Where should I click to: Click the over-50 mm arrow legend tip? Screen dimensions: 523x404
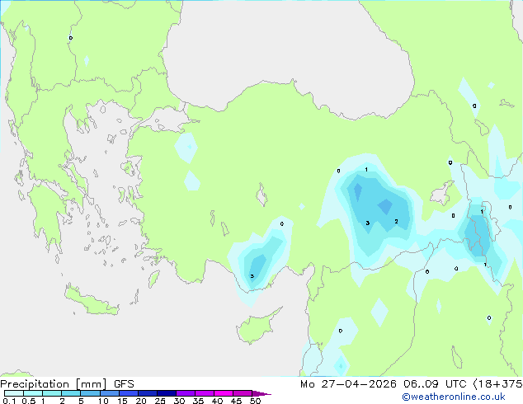click(261, 393)
